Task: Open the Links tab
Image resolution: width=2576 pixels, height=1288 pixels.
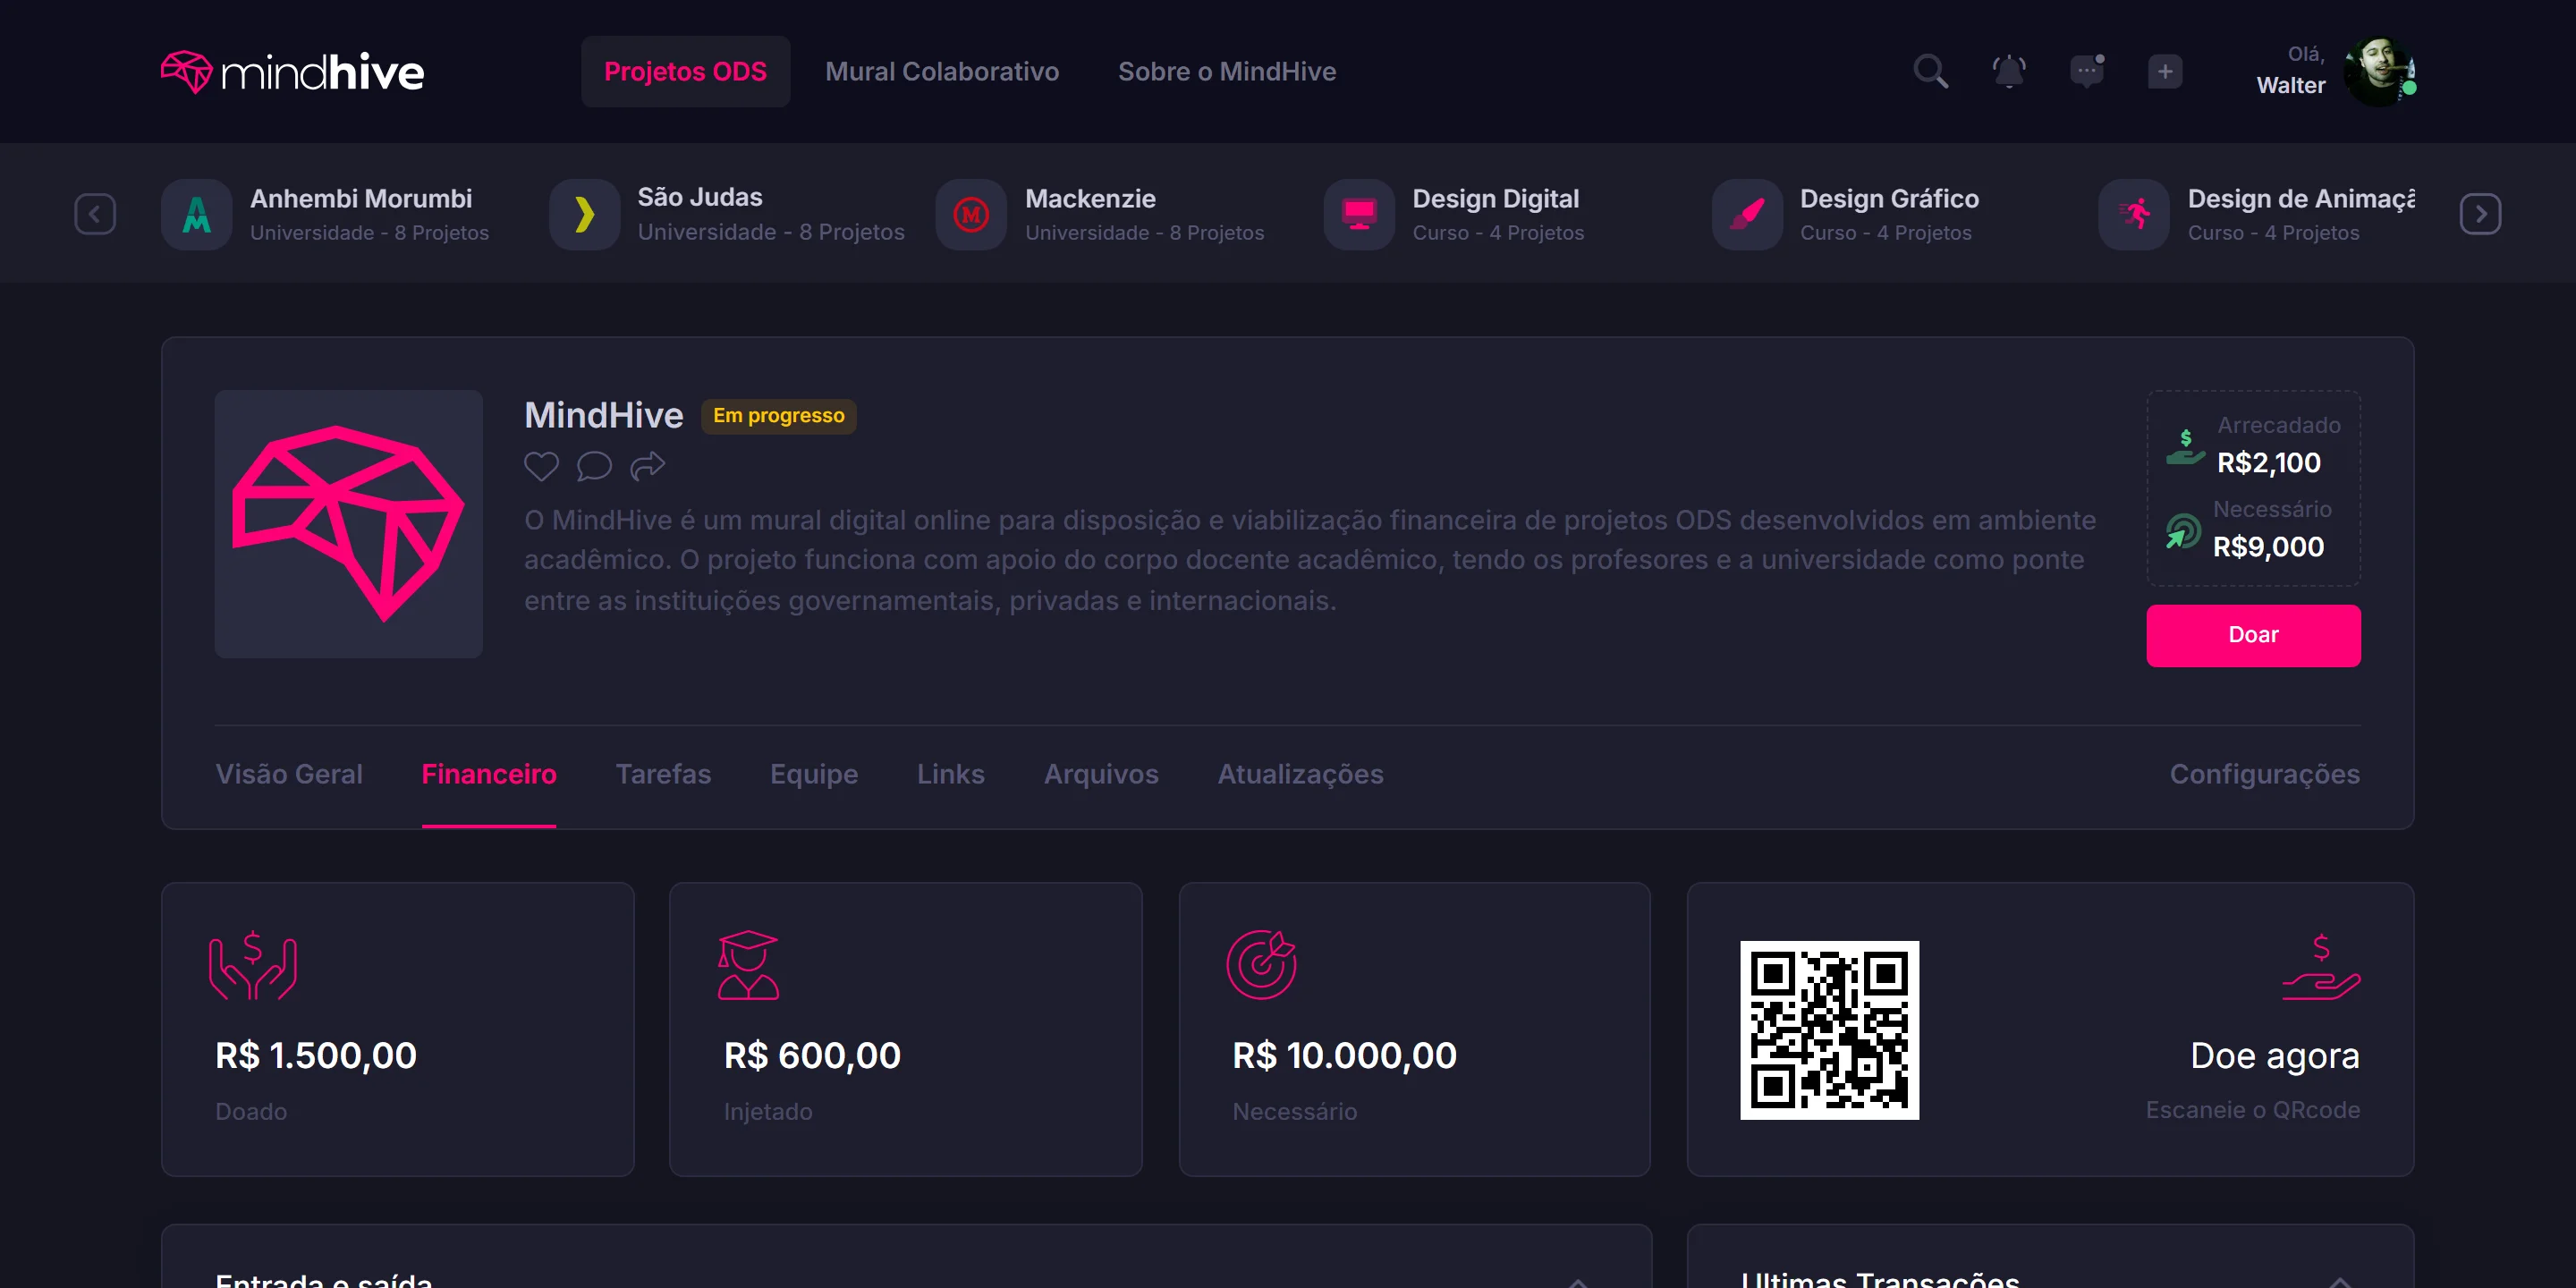Action: 950,774
